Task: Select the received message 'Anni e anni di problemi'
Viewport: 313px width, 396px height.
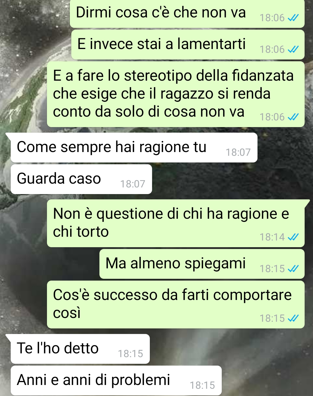Action: [x=116, y=380]
